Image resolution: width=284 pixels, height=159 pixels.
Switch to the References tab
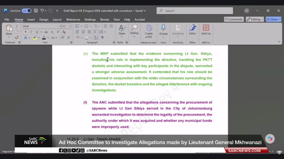(73, 19)
